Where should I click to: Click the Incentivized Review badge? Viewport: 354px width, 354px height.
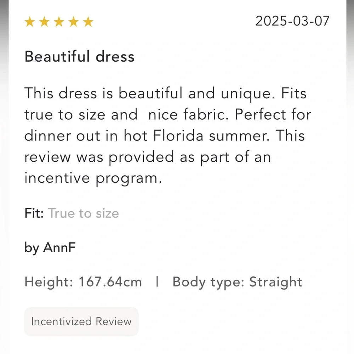coord(81,321)
